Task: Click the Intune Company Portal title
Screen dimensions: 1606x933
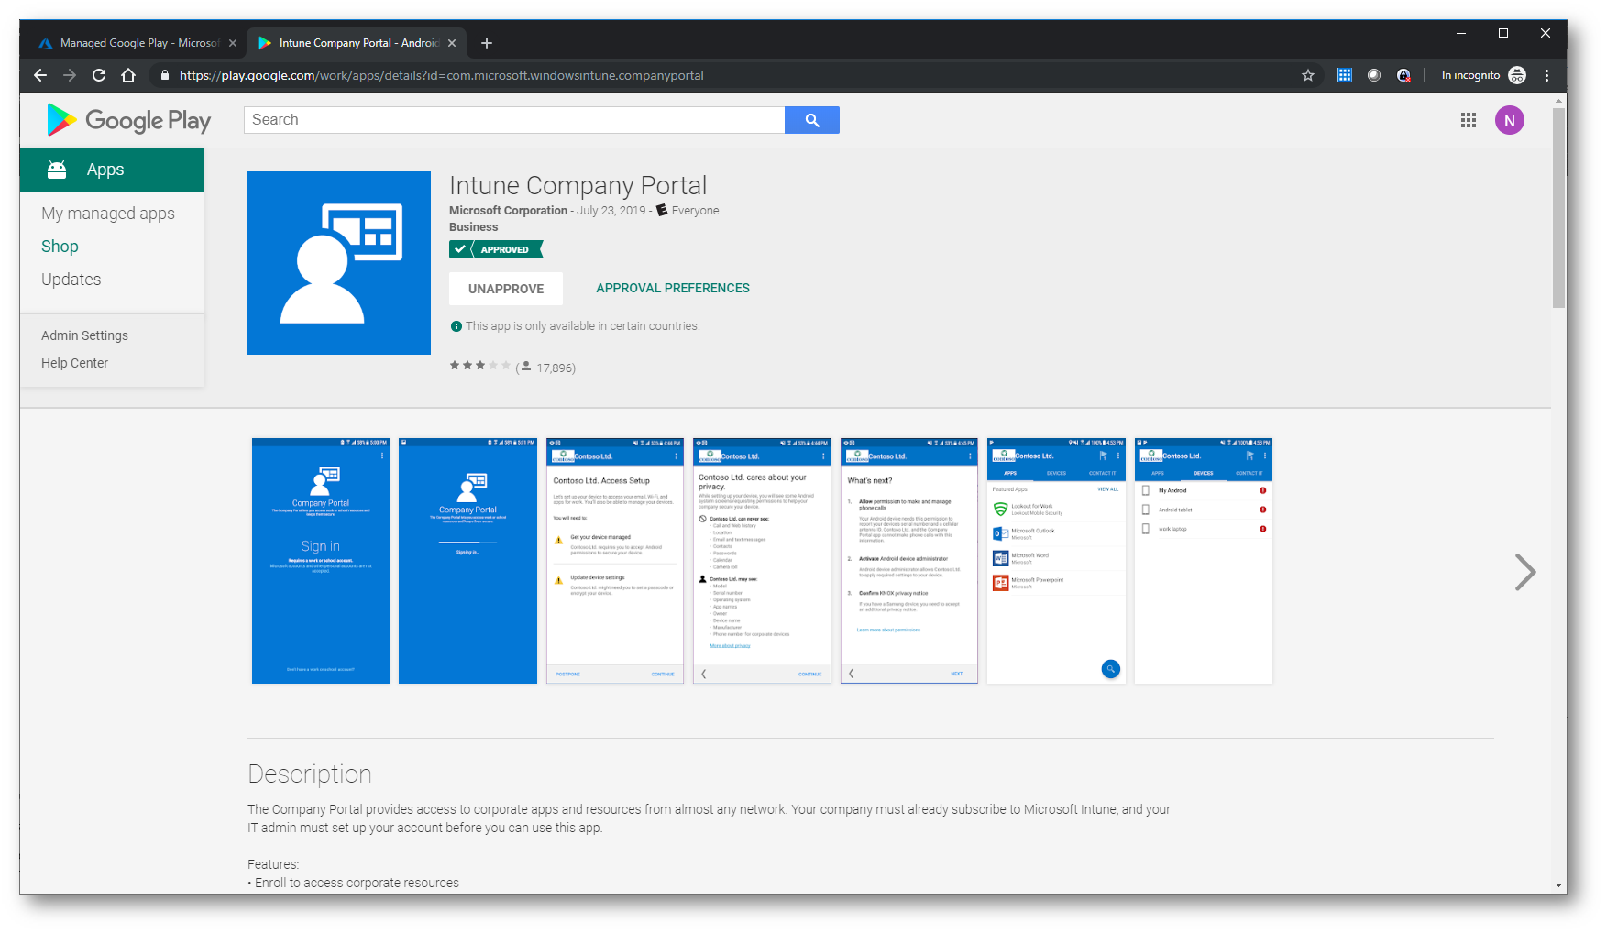Action: point(577,185)
